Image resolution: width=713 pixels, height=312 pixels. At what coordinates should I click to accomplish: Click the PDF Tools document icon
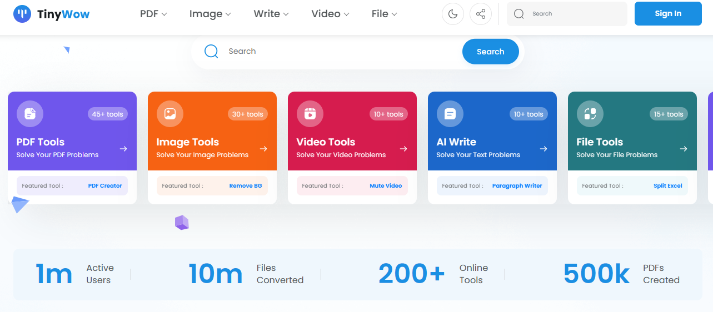tap(30, 114)
